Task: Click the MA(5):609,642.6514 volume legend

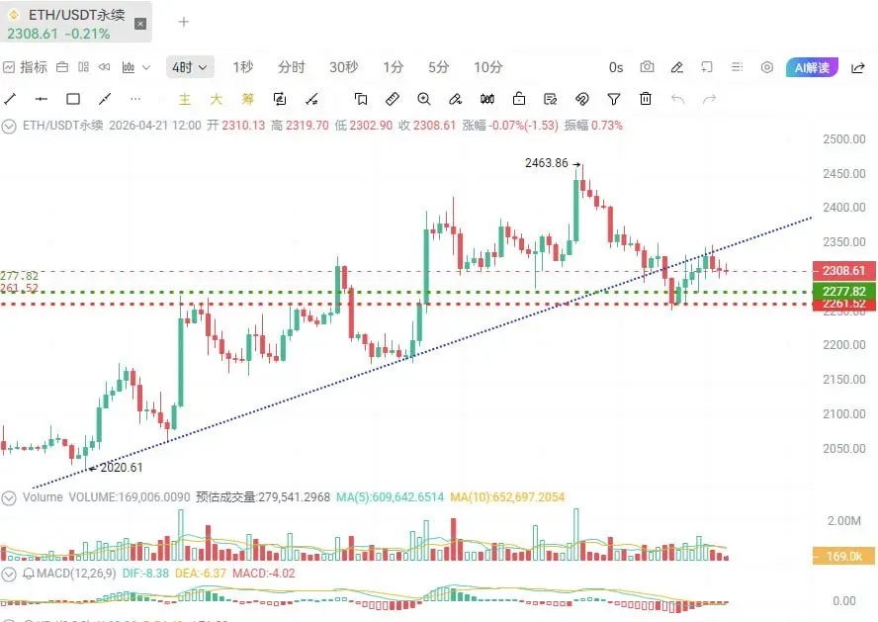Action: click(390, 497)
